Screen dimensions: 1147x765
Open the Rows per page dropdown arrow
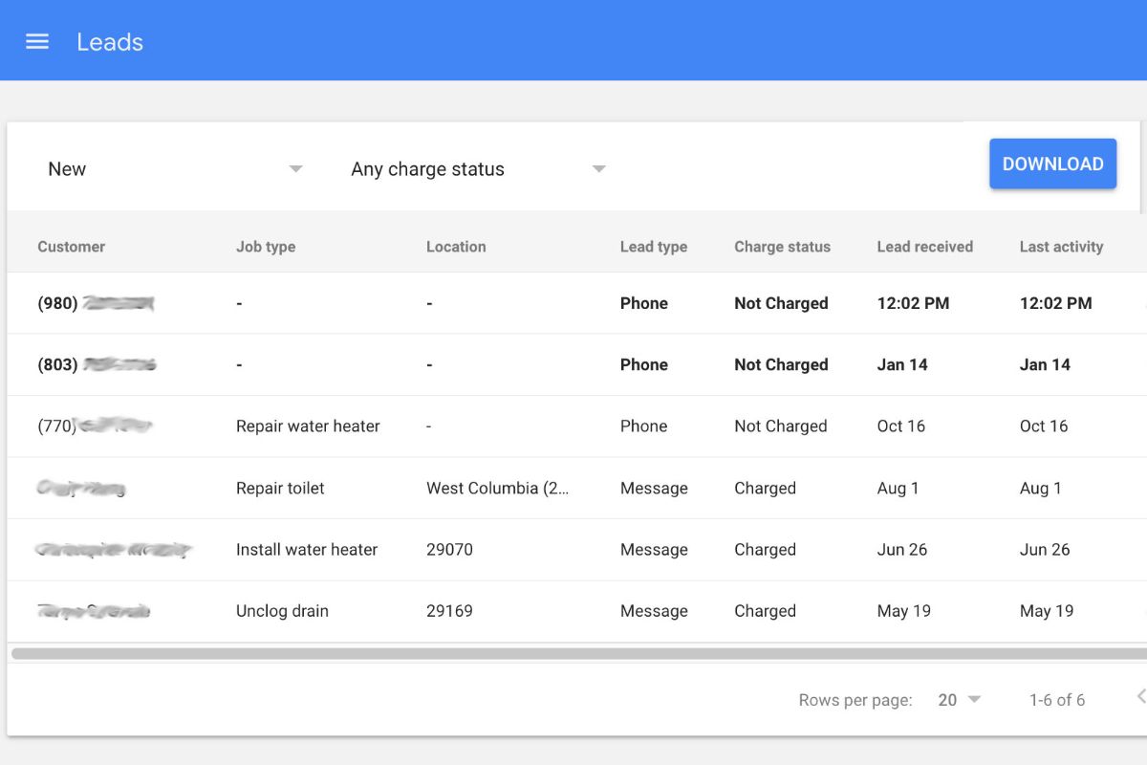[x=973, y=699]
